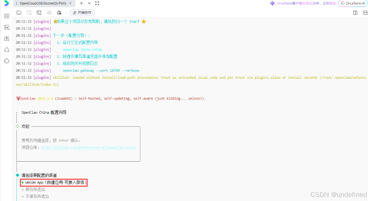Click the 欢迎 section heading

[25, 126]
